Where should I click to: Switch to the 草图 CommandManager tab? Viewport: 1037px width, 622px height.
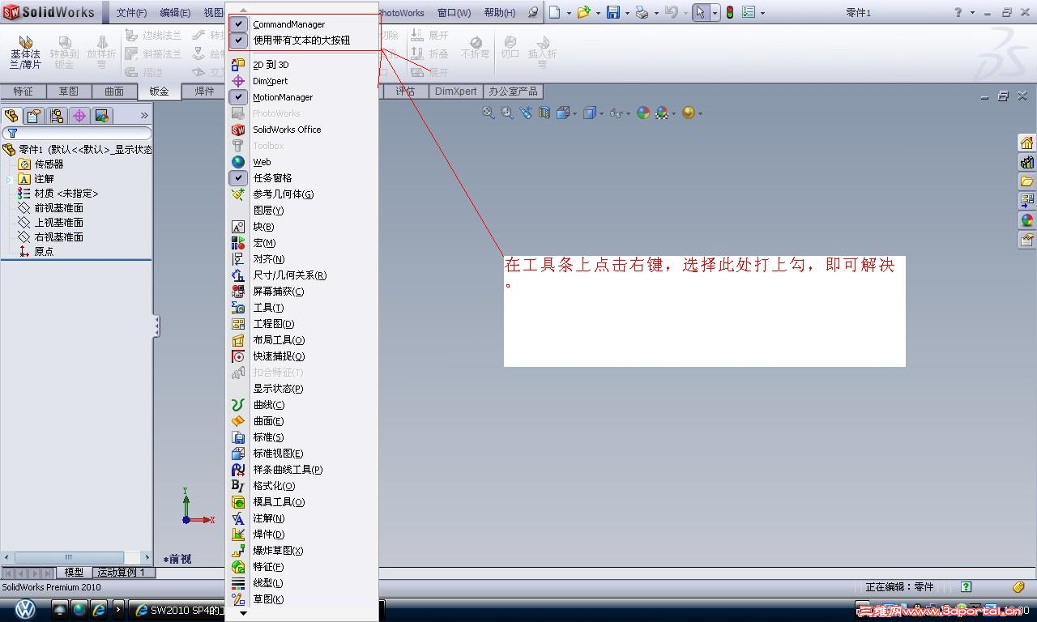point(68,92)
